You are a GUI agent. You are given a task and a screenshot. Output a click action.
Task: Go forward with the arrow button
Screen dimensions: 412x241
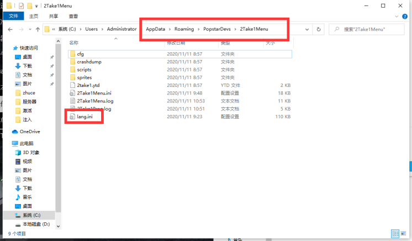coord(22,29)
